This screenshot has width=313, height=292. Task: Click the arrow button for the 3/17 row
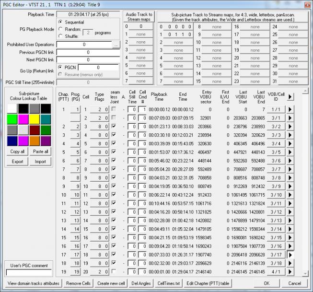290,255
